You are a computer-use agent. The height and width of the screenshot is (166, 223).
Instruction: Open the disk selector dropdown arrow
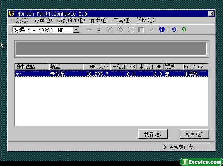click(x=77, y=30)
